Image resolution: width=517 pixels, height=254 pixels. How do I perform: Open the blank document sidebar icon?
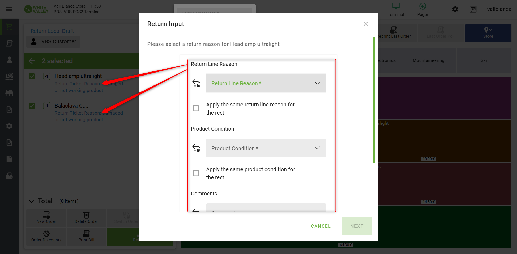(9, 159)
